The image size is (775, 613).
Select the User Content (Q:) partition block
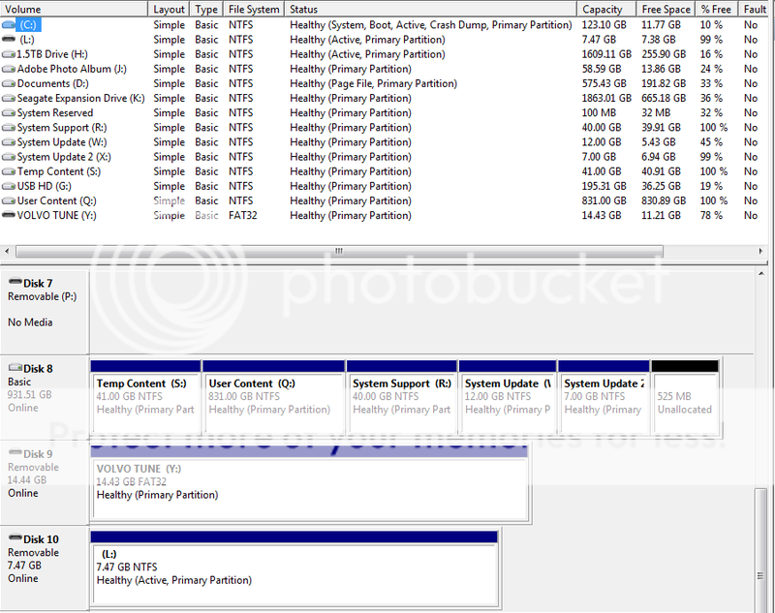(x=273, y=397)
